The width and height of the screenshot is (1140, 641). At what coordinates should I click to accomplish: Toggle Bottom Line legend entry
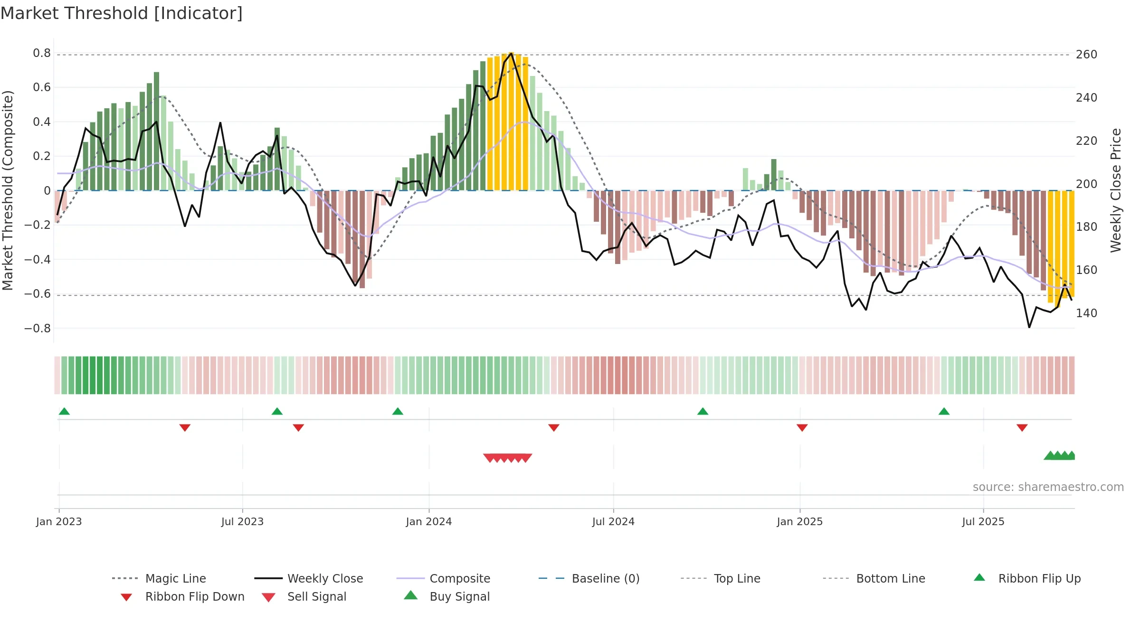pyautogui.click(x=874, y=578)
